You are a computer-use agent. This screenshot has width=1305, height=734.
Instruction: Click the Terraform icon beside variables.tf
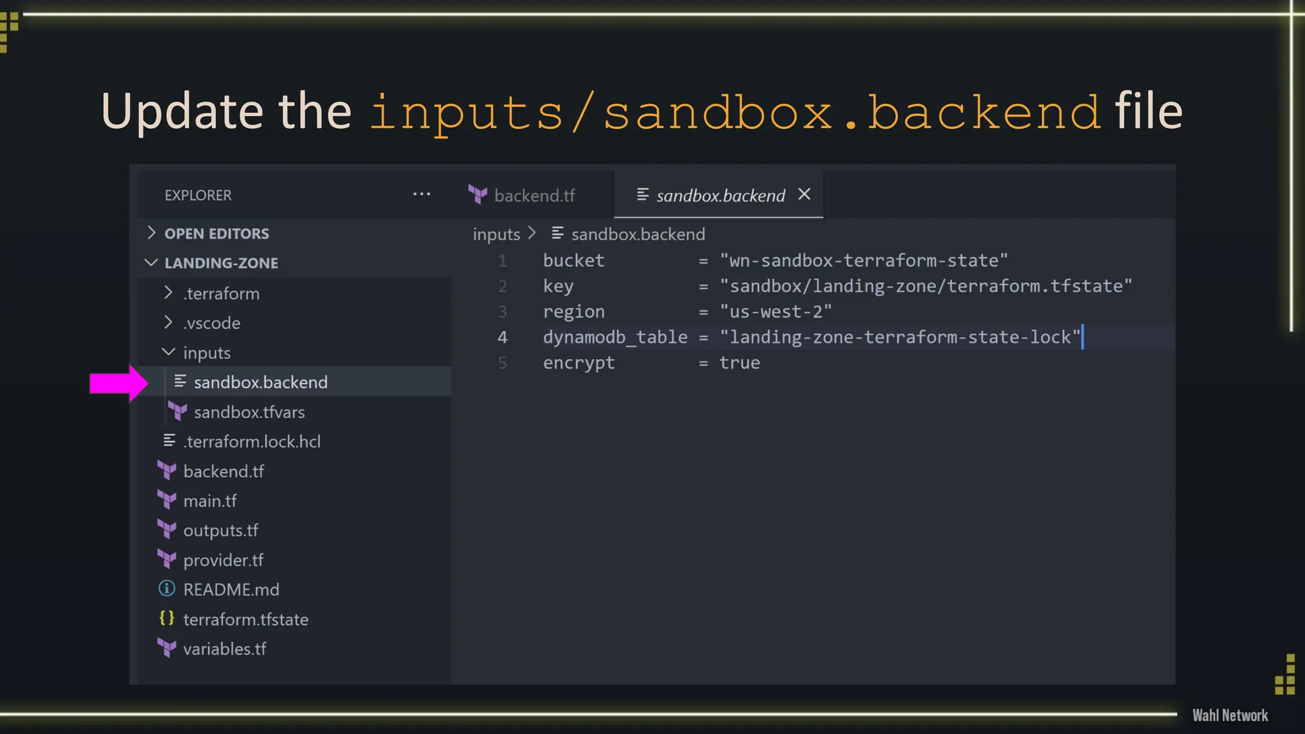(x=167, y=649)
